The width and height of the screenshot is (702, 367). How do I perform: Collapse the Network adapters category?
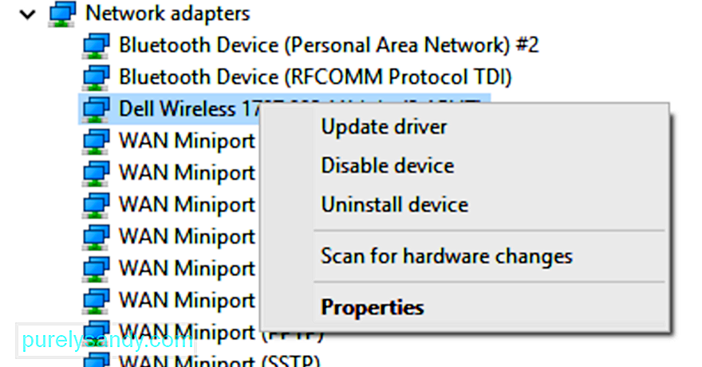point(28,15)
